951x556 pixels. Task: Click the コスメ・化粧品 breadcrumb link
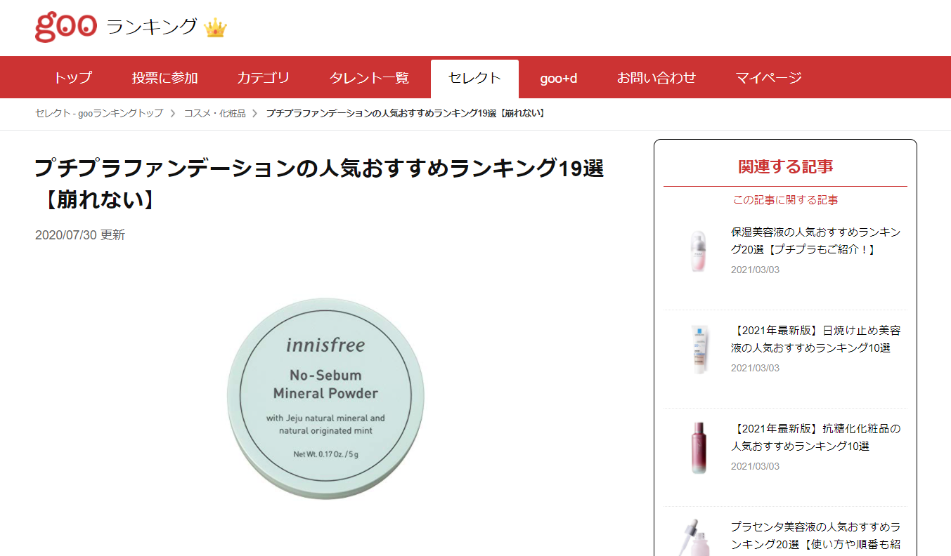tap(215, 113)
